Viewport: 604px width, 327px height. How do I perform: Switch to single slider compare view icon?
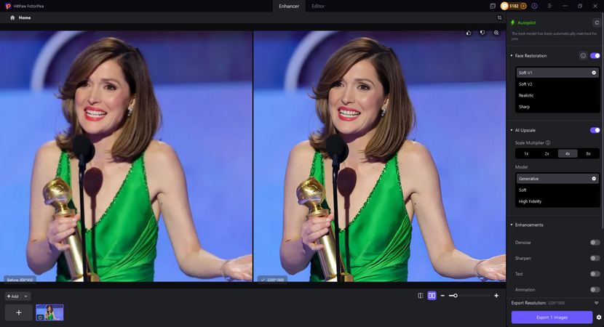pos(421,296)
